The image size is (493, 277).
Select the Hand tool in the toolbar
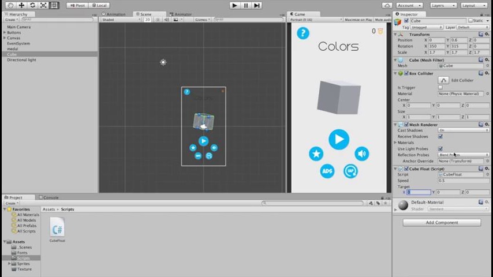[x=10, y=5]
